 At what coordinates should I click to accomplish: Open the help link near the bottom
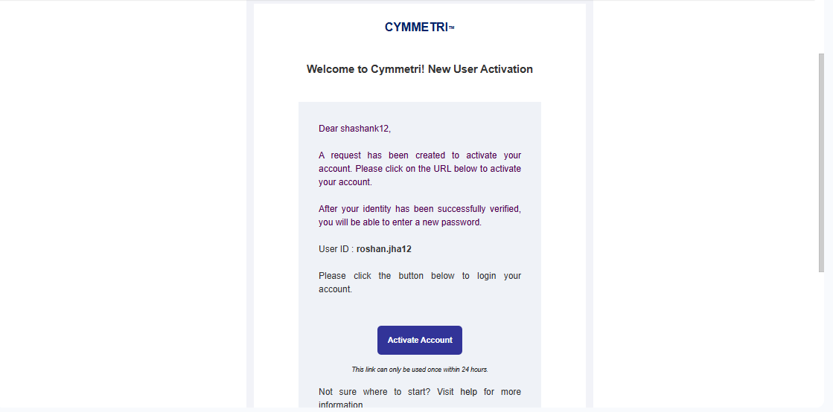tap(468, 392)
